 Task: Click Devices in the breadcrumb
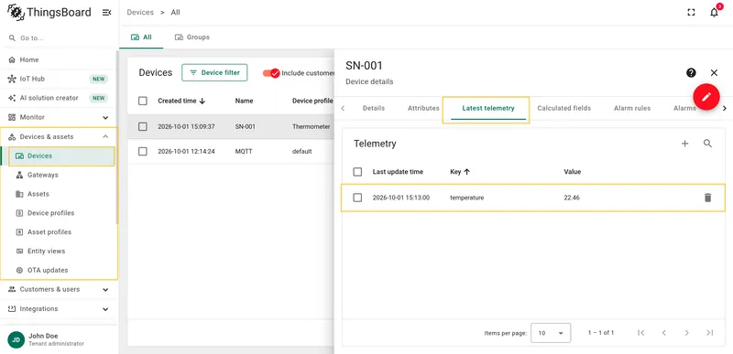(x=140, y=13)
